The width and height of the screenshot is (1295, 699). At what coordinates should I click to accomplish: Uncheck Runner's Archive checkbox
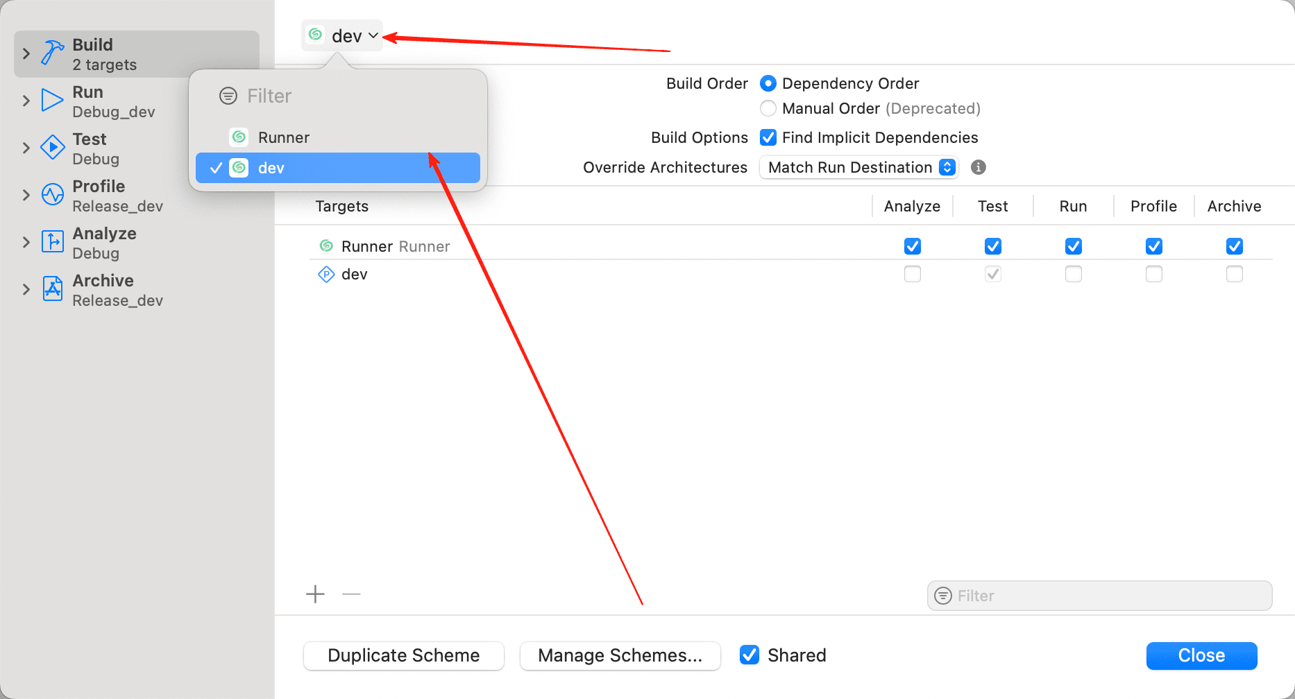point(1234,246)
